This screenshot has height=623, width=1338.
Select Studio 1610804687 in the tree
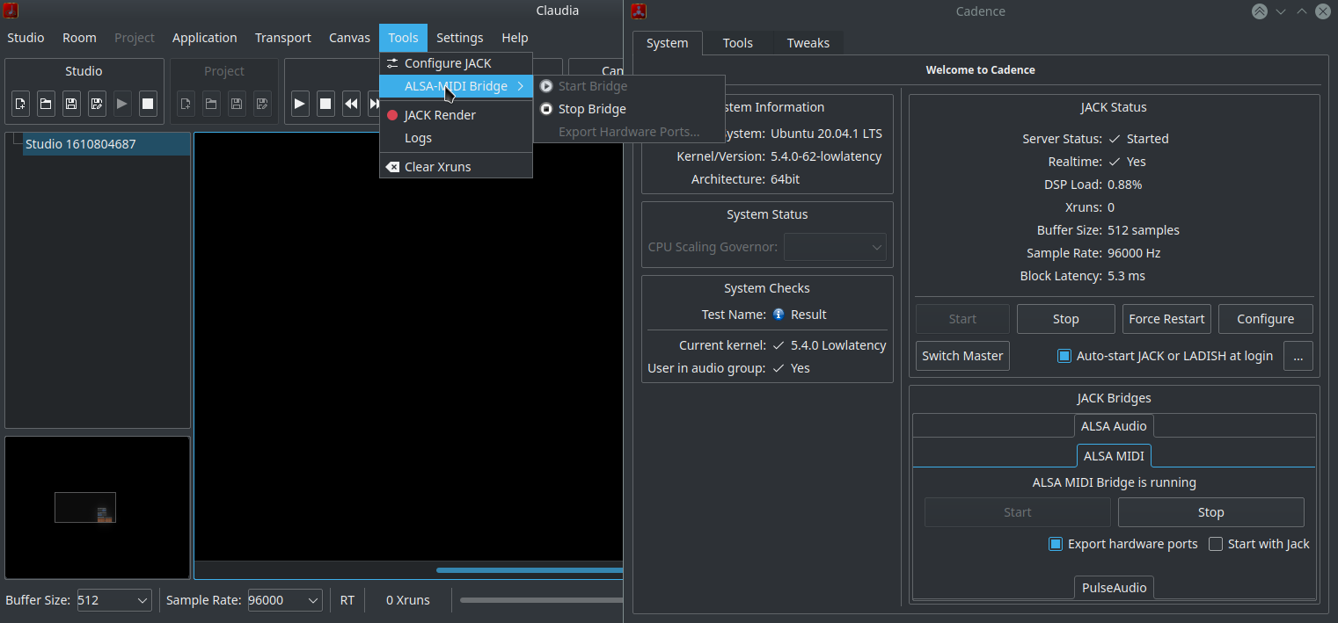81,144
